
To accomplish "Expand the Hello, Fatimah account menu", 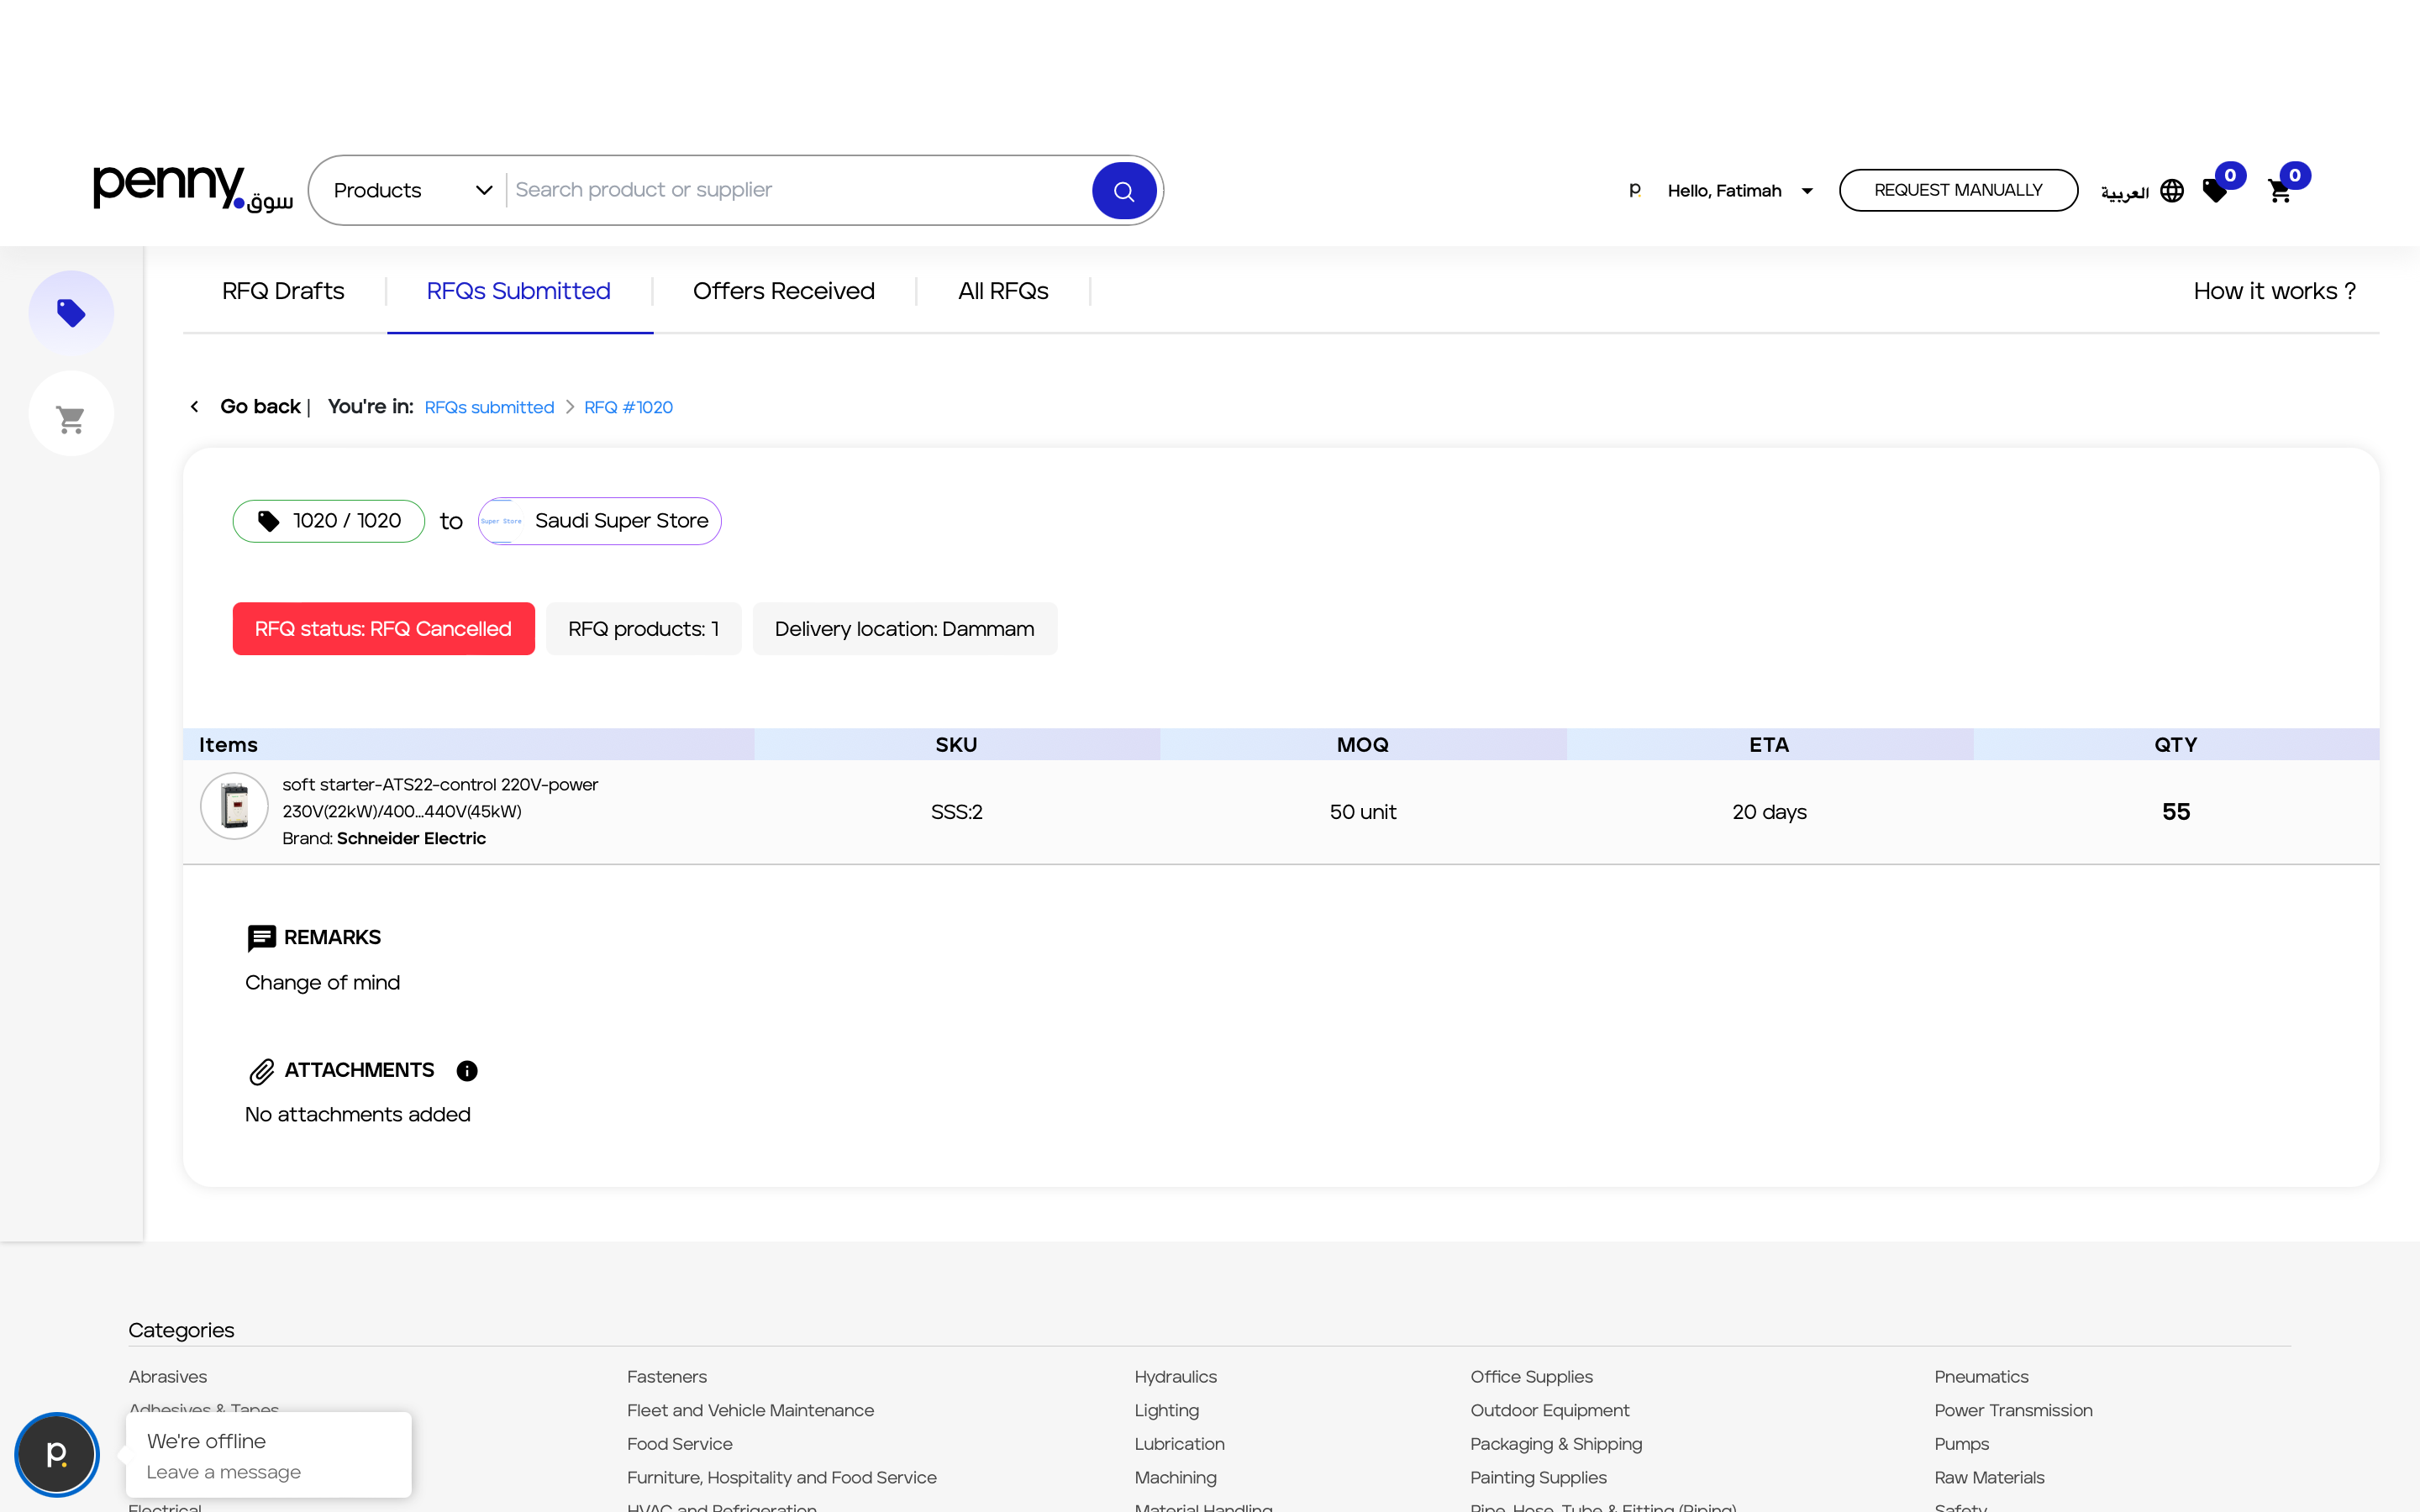I will click(x=1740, y=191).
